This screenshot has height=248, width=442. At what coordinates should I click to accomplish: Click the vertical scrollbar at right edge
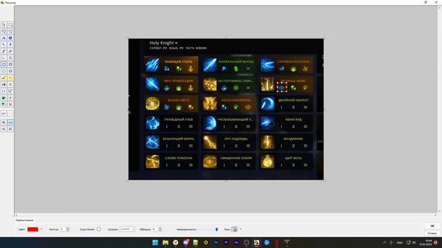click(x=439, y=110)
